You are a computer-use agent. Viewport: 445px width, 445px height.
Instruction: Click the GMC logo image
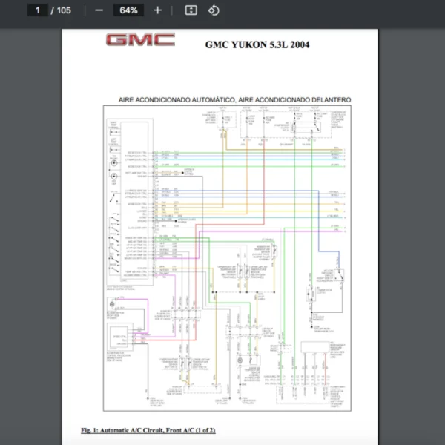point(140,39)
